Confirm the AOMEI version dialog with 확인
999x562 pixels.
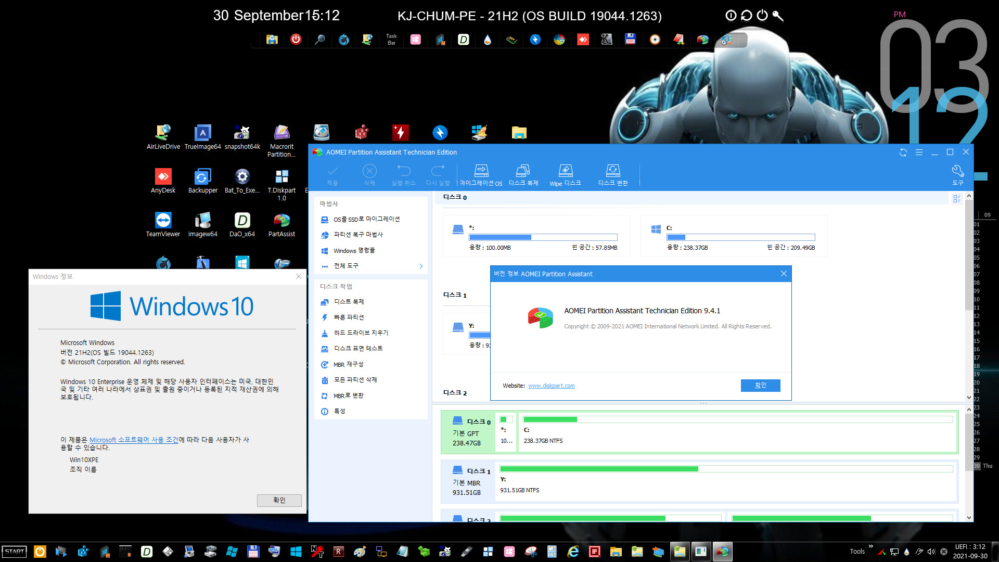point(760,385)
